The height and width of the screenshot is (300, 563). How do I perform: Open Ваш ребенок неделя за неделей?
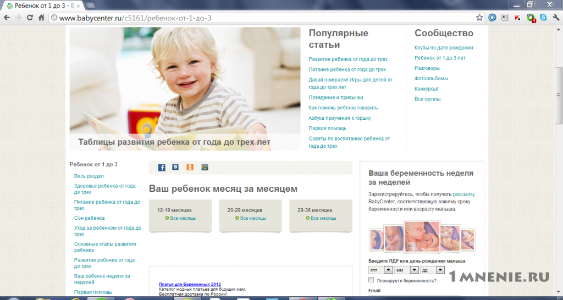(102, 279)
